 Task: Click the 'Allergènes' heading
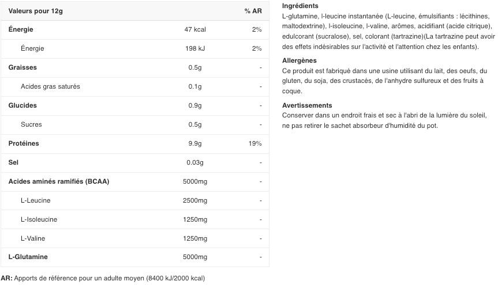tap(299, 60)
